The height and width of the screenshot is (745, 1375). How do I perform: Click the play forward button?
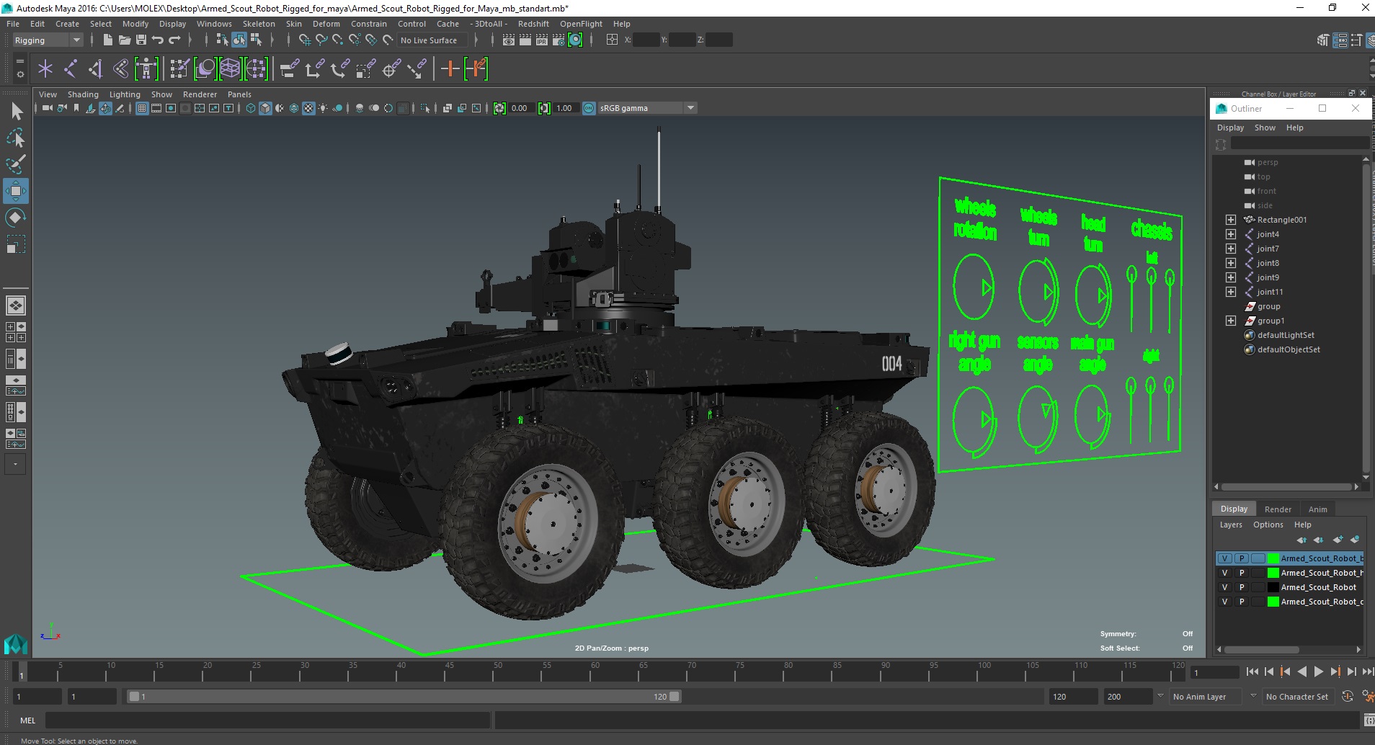1318,672
